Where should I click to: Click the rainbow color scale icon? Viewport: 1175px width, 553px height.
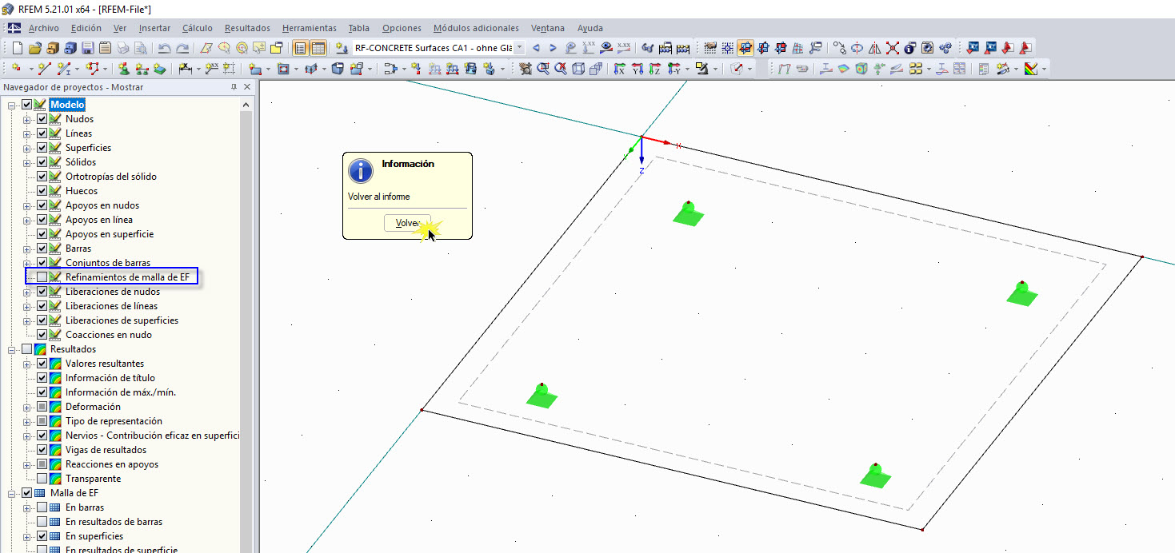(1031, 69)
